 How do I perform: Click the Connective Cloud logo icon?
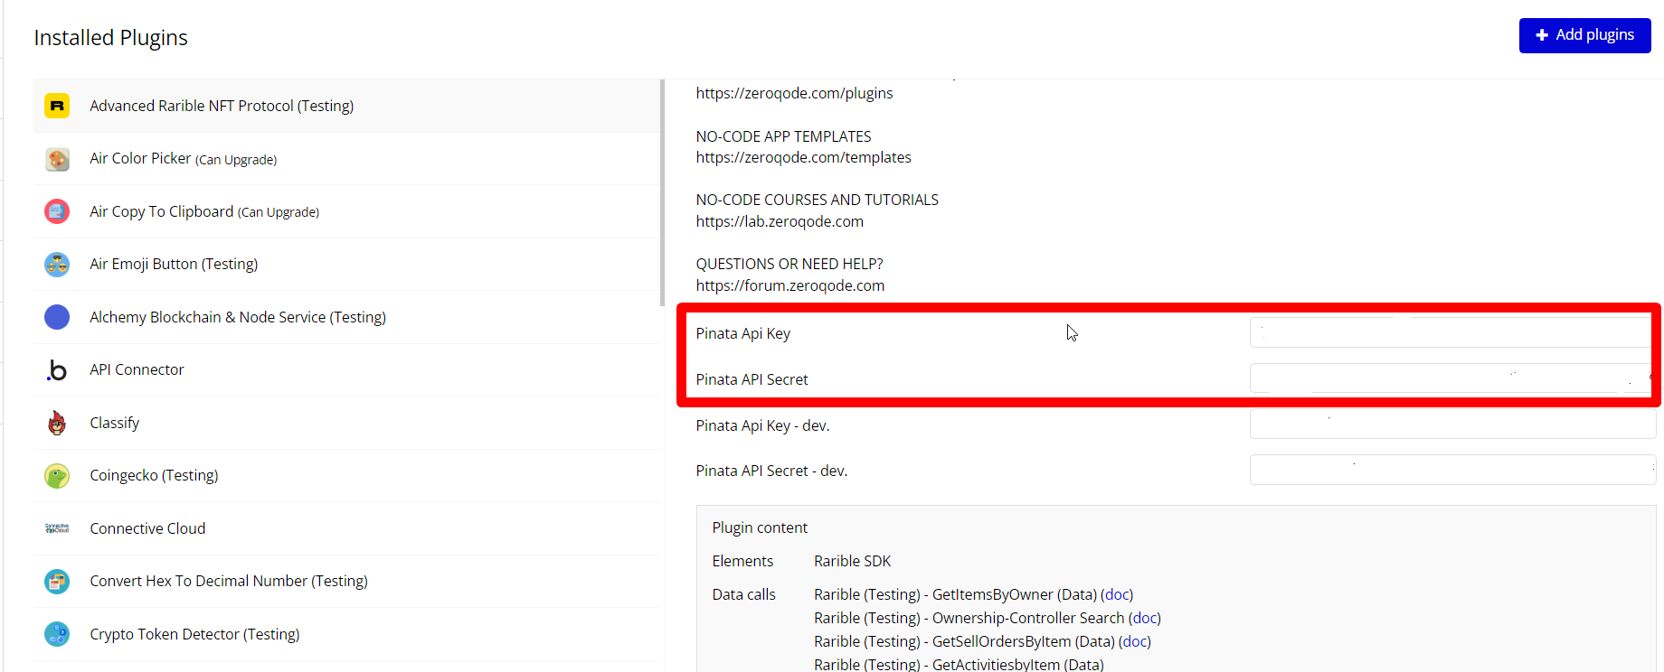pos(57,528)
